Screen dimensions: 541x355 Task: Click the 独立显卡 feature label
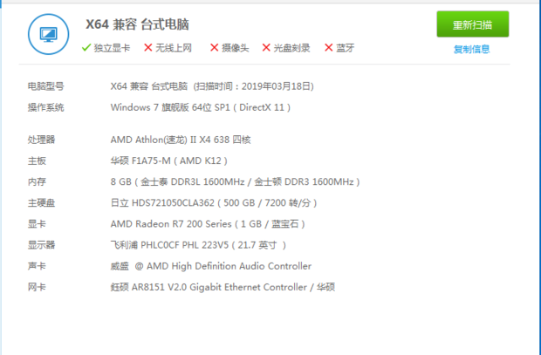pyautogui.click(x=112, y=48)
